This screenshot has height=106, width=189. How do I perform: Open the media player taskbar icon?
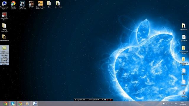click(27, 104)
